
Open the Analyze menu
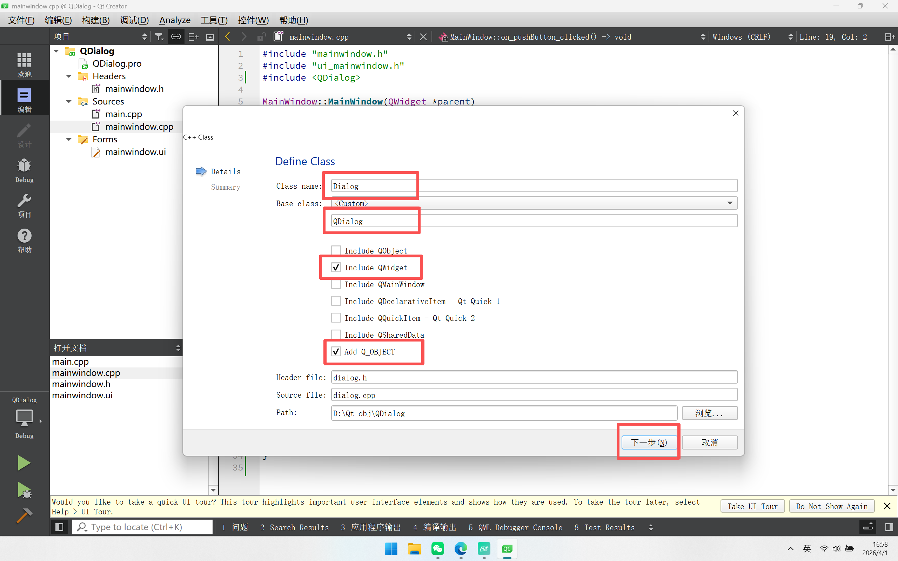pos(174,20)
